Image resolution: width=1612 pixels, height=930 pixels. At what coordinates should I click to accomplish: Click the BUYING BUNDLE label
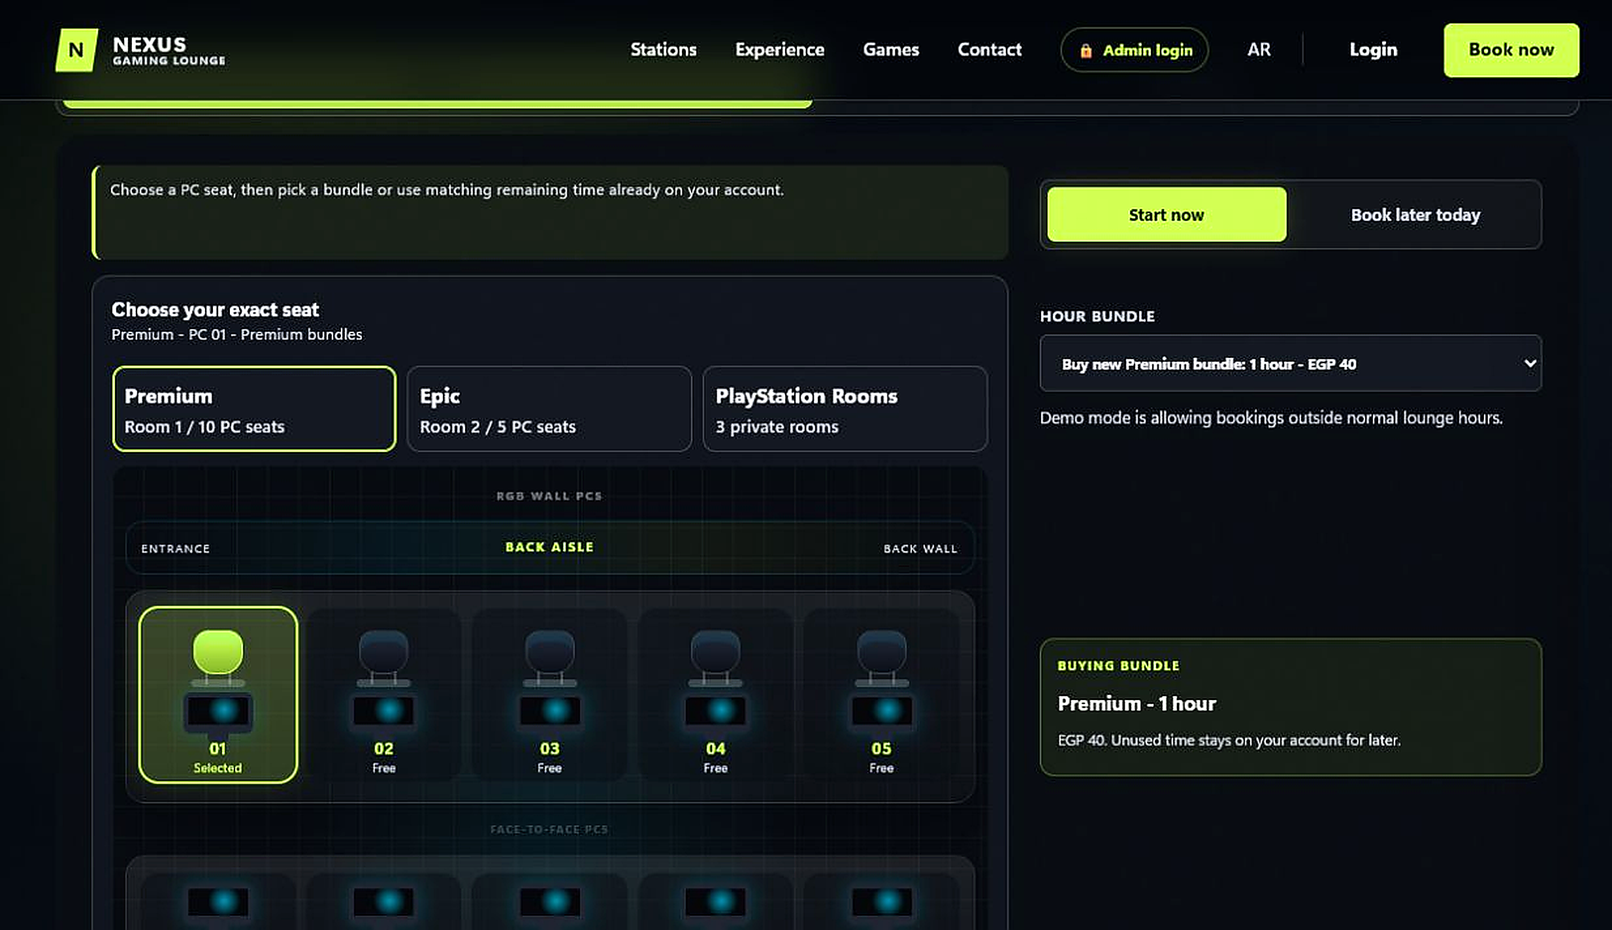pyautogui.click(x=1119, y=665)
